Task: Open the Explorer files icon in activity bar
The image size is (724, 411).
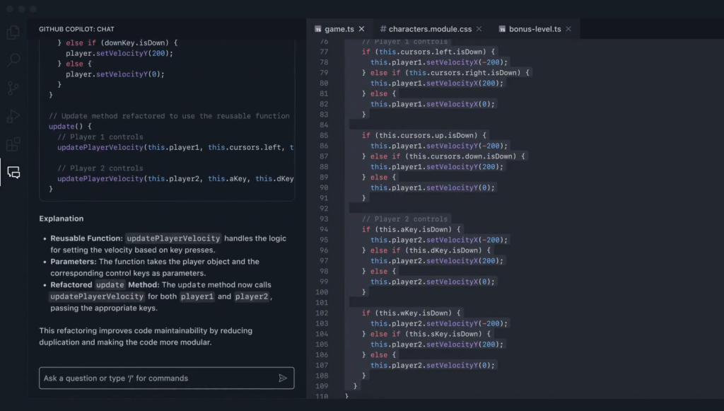Action: click(x=13, y=33)
